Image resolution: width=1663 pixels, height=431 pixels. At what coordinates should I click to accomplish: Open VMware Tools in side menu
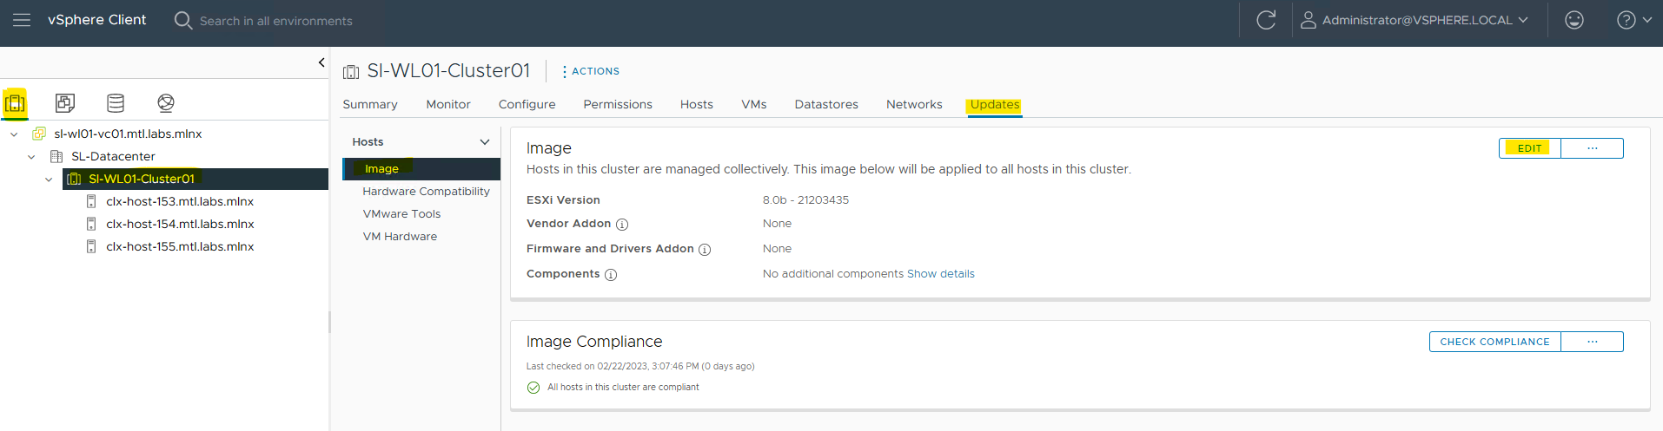(x=401, y=213)
